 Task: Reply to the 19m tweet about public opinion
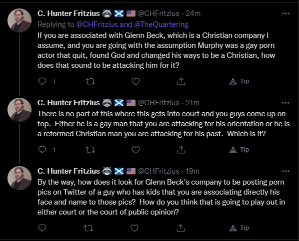point(42,228)
